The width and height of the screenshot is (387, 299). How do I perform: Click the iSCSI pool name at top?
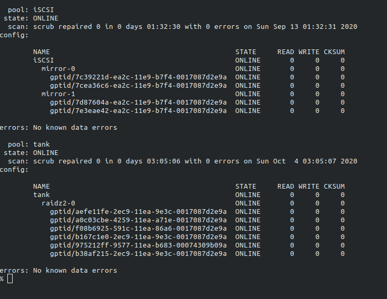point(43,10)
